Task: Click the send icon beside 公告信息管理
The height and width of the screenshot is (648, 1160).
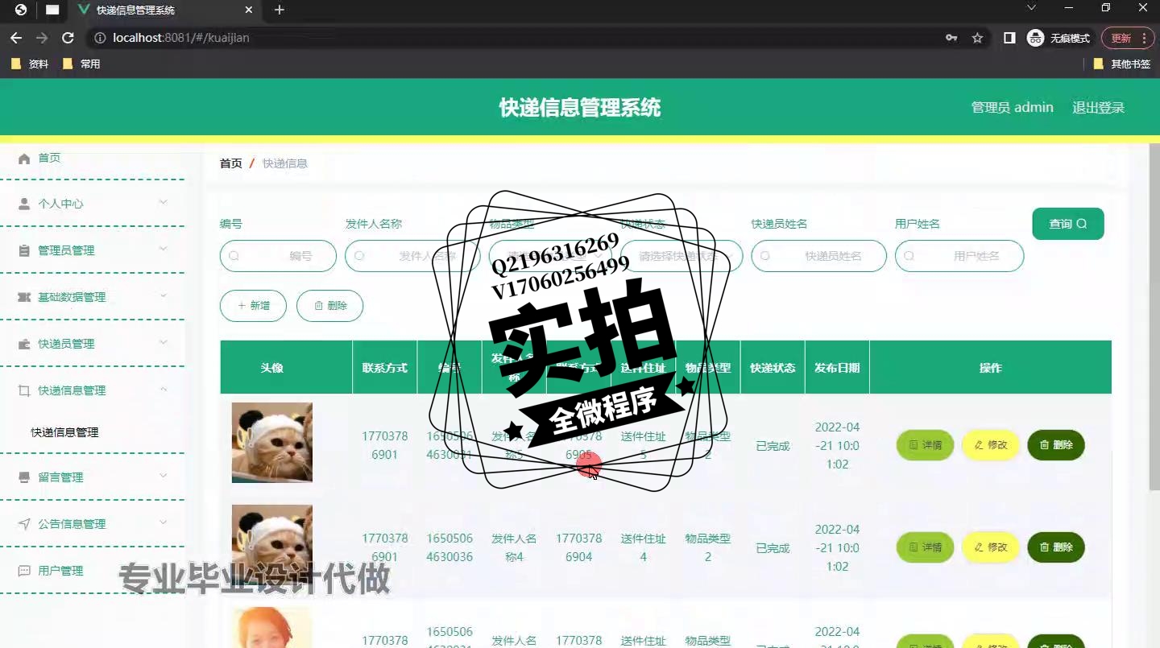Action: [x=24, y=524]
